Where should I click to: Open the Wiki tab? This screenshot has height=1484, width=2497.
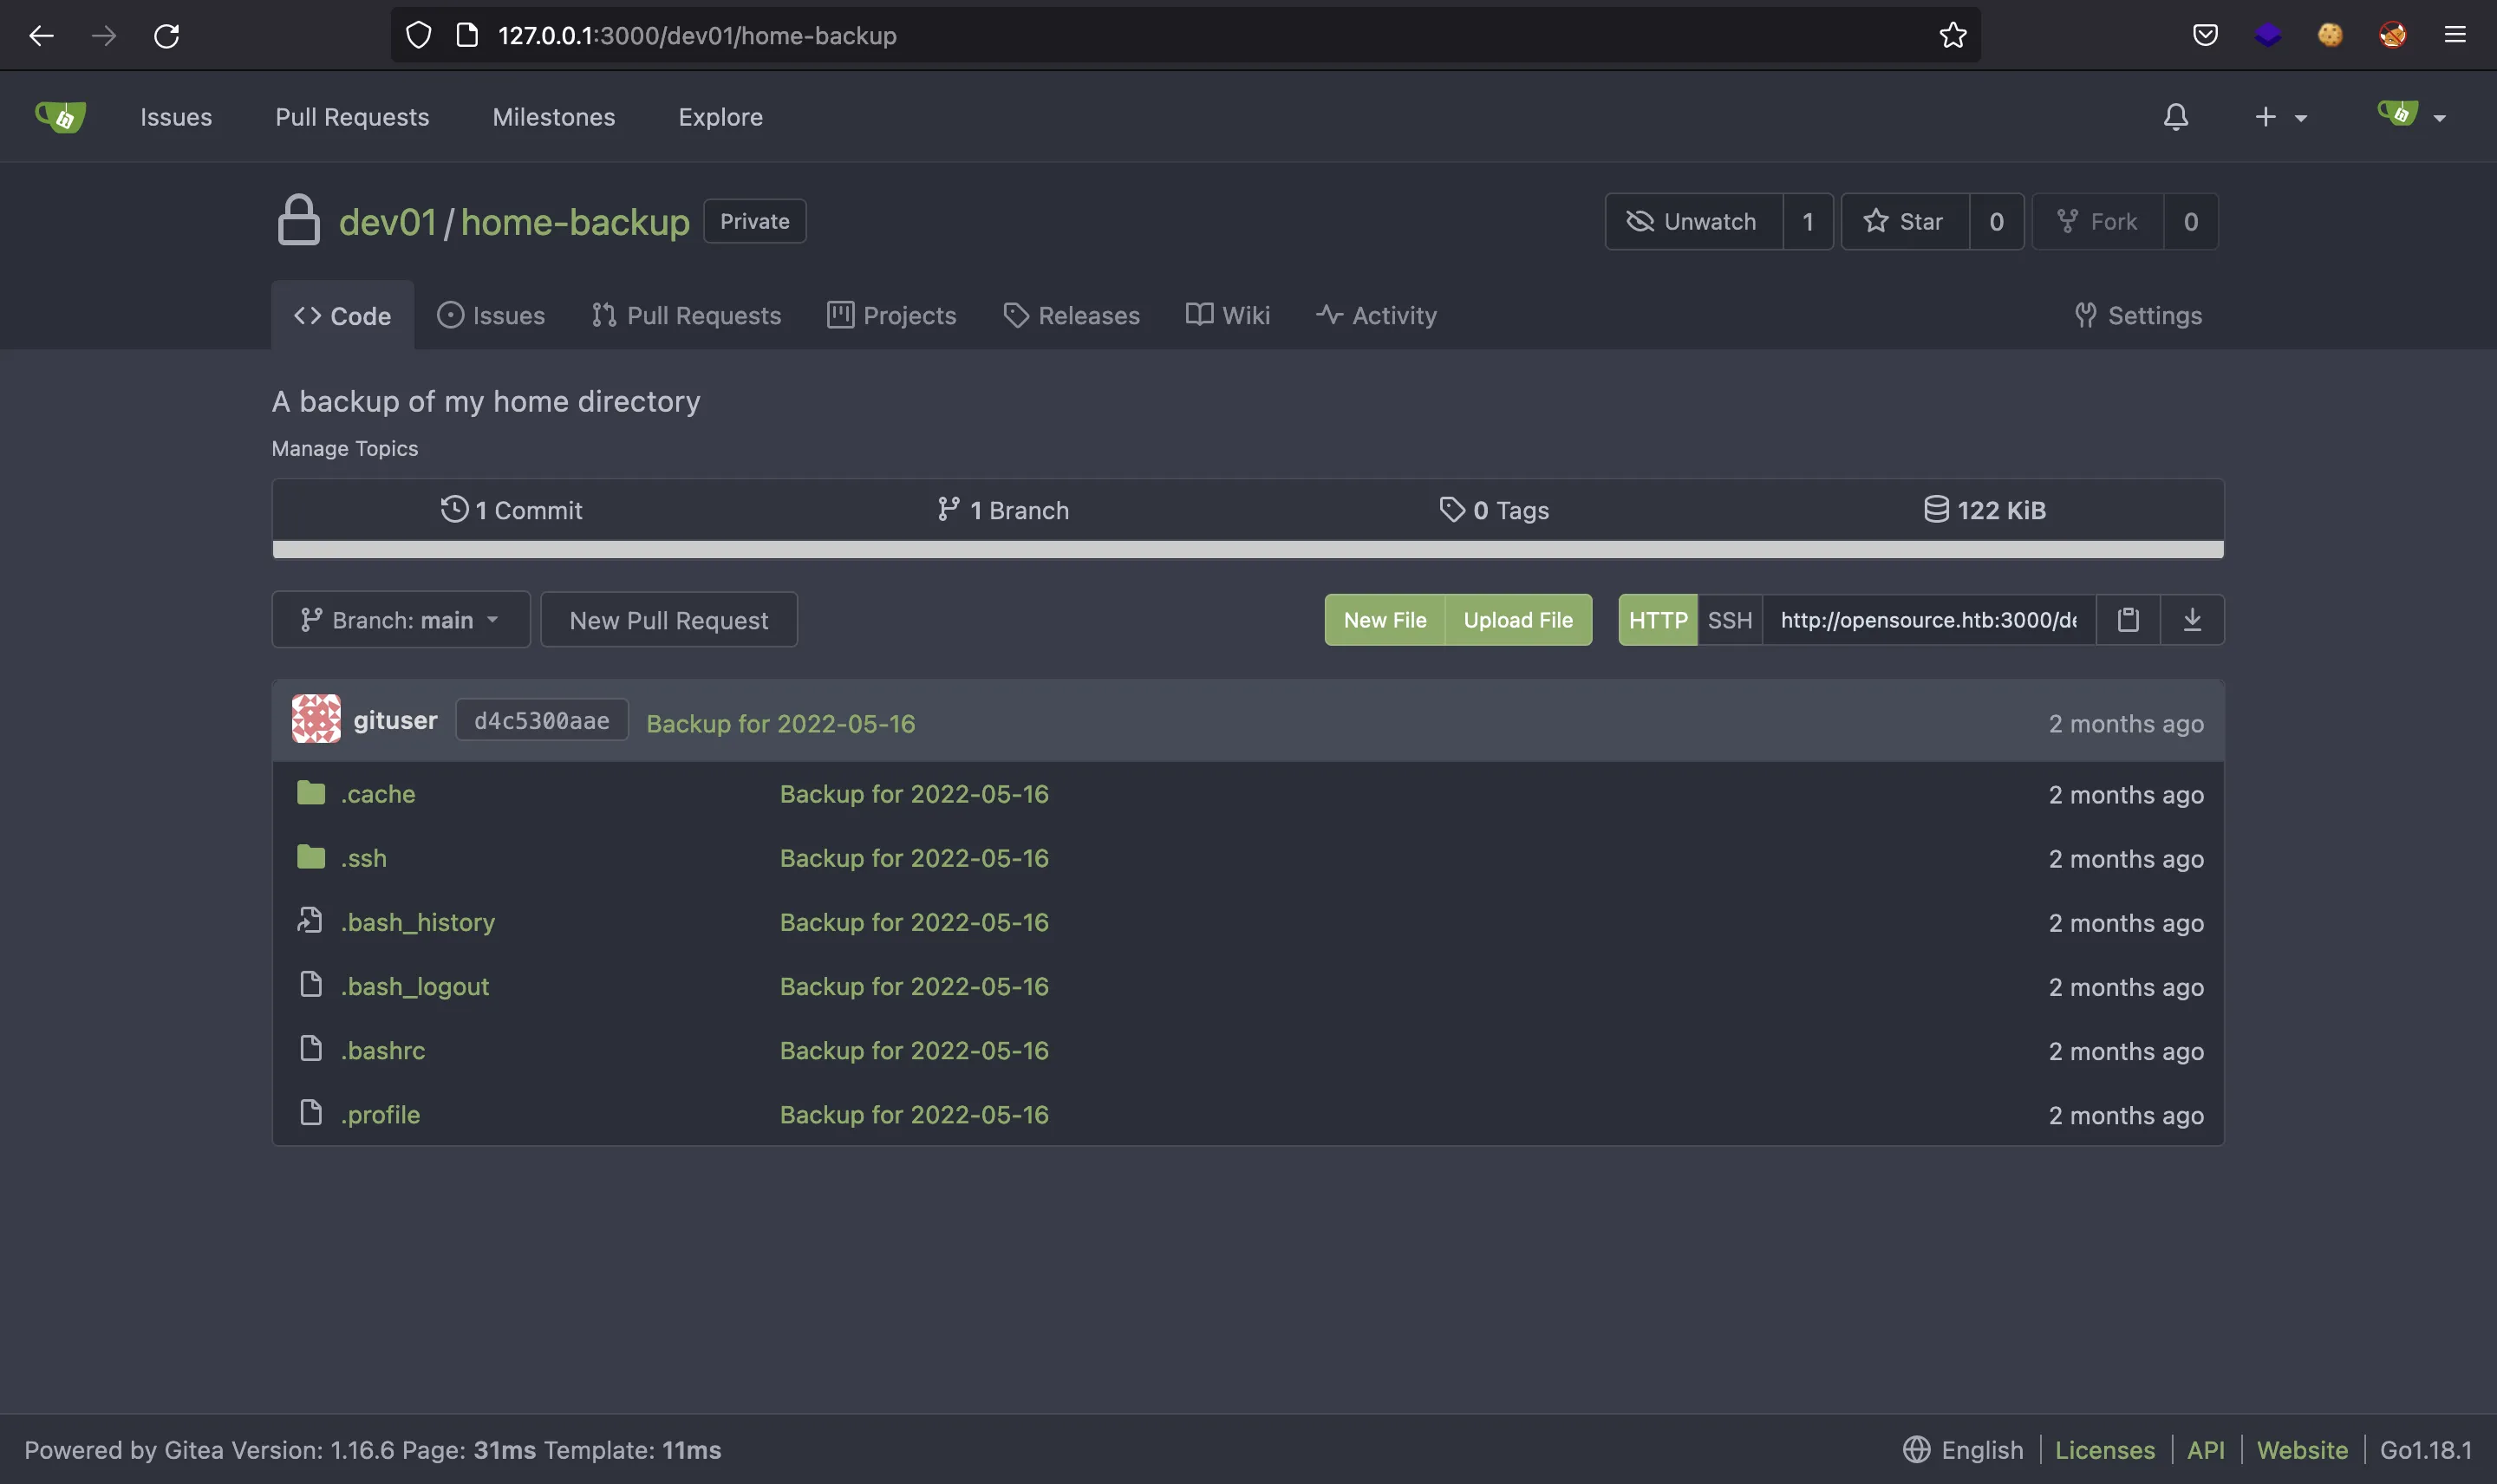(x=1227, y=315)
